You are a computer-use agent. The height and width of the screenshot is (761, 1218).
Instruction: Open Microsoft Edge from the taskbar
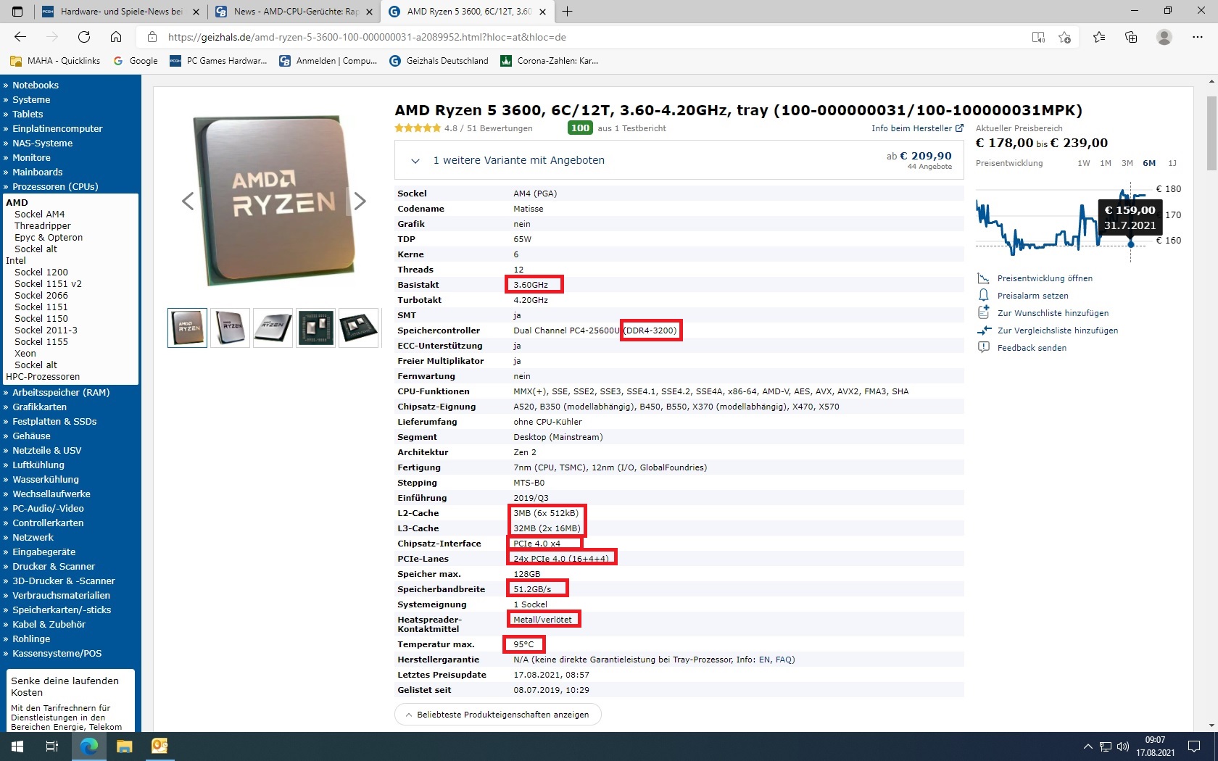[x=89, y=747]
